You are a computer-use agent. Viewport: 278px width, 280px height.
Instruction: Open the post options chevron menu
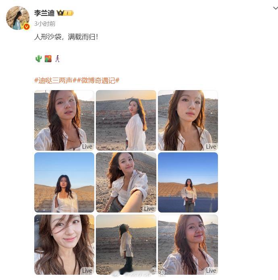tap(275, 8)
